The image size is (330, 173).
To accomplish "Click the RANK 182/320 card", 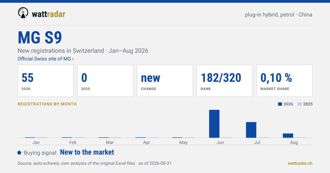I will pos(225,81).
